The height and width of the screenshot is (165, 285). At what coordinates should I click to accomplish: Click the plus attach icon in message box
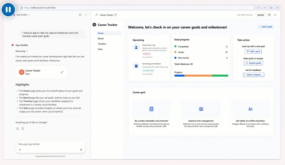20,150
